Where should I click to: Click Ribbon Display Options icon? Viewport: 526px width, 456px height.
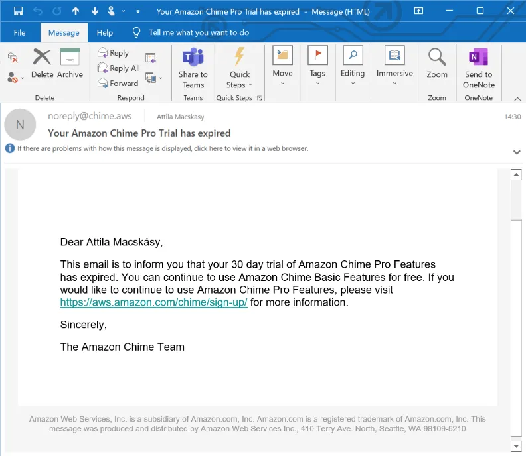click(418, 11)
